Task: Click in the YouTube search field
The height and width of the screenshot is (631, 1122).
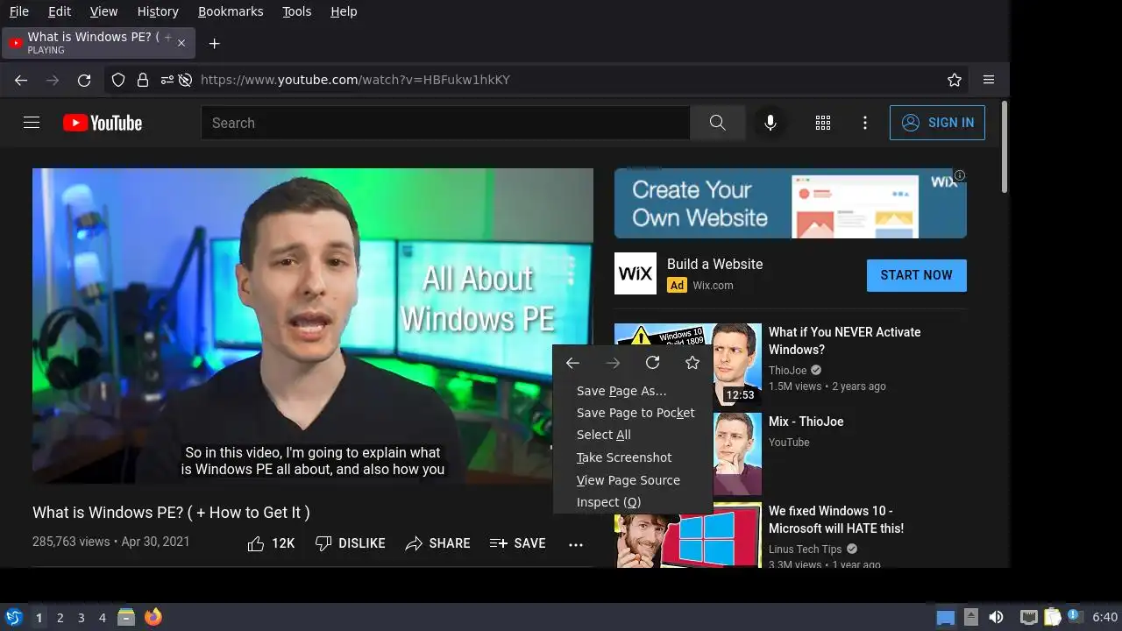Action: click(x=445, y=123)
